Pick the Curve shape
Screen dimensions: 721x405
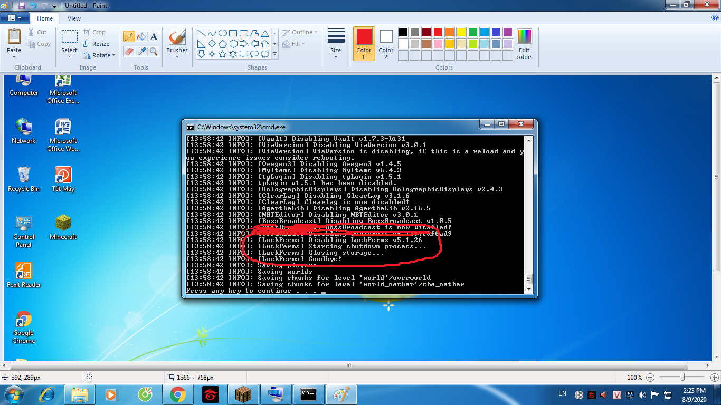tap(212, 33)
